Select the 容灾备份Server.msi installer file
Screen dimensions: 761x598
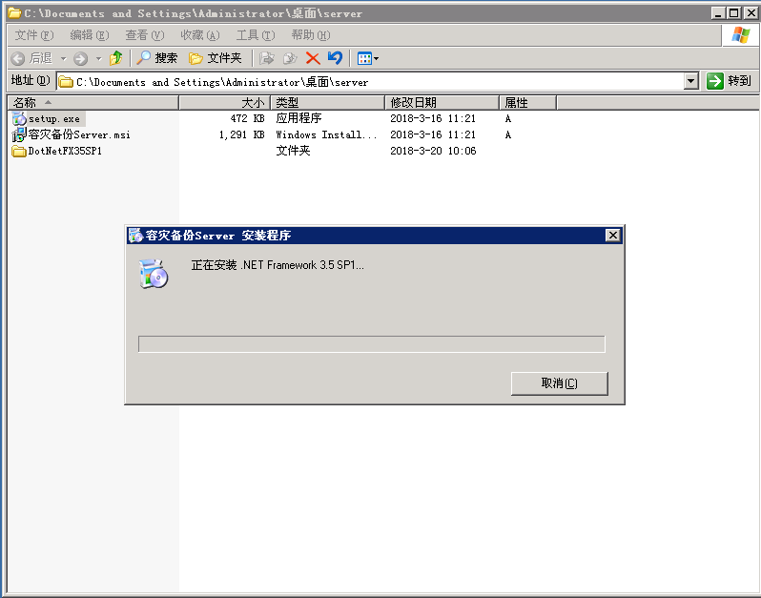[x=78, y=135]
